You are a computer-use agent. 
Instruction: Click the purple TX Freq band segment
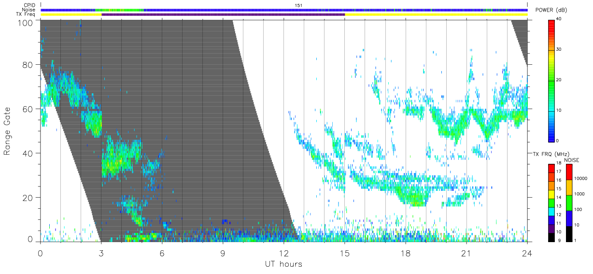pyautogui.click(x=223, y=14)
